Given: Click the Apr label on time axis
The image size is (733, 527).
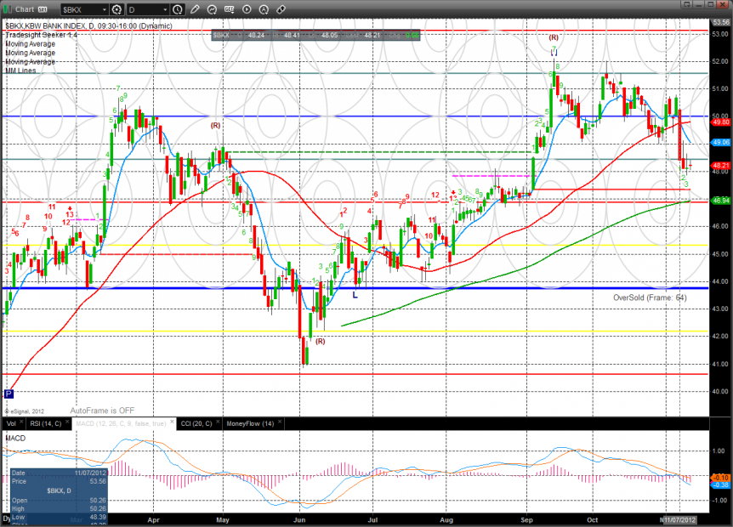Looking at the screenshot, I should coord(153,520).
